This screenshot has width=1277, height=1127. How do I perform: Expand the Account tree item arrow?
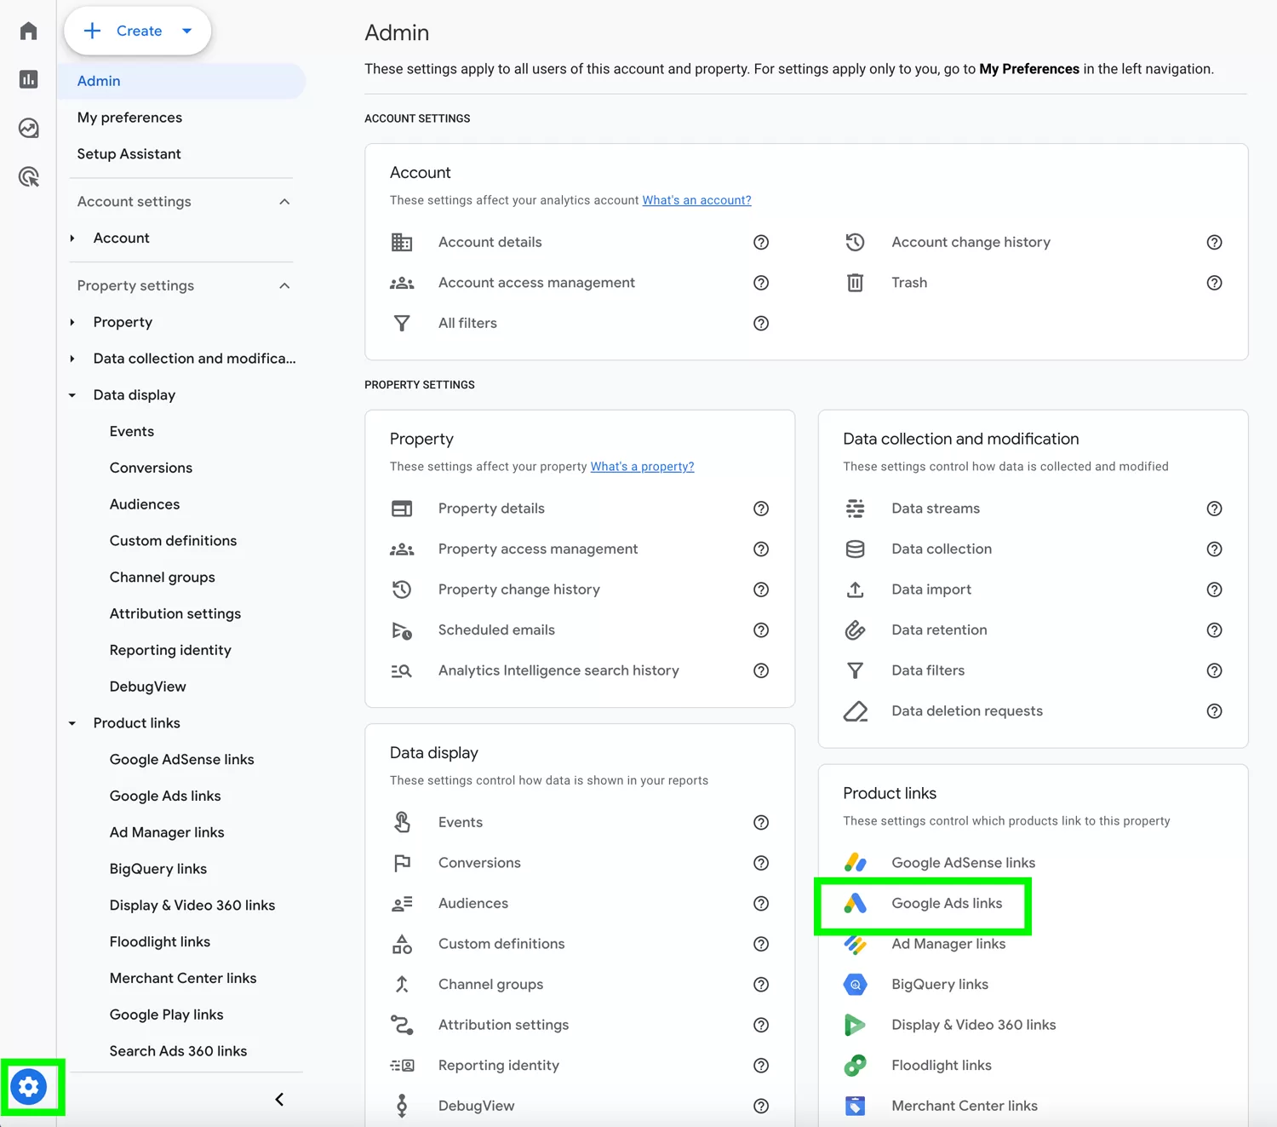coord(72,239)
